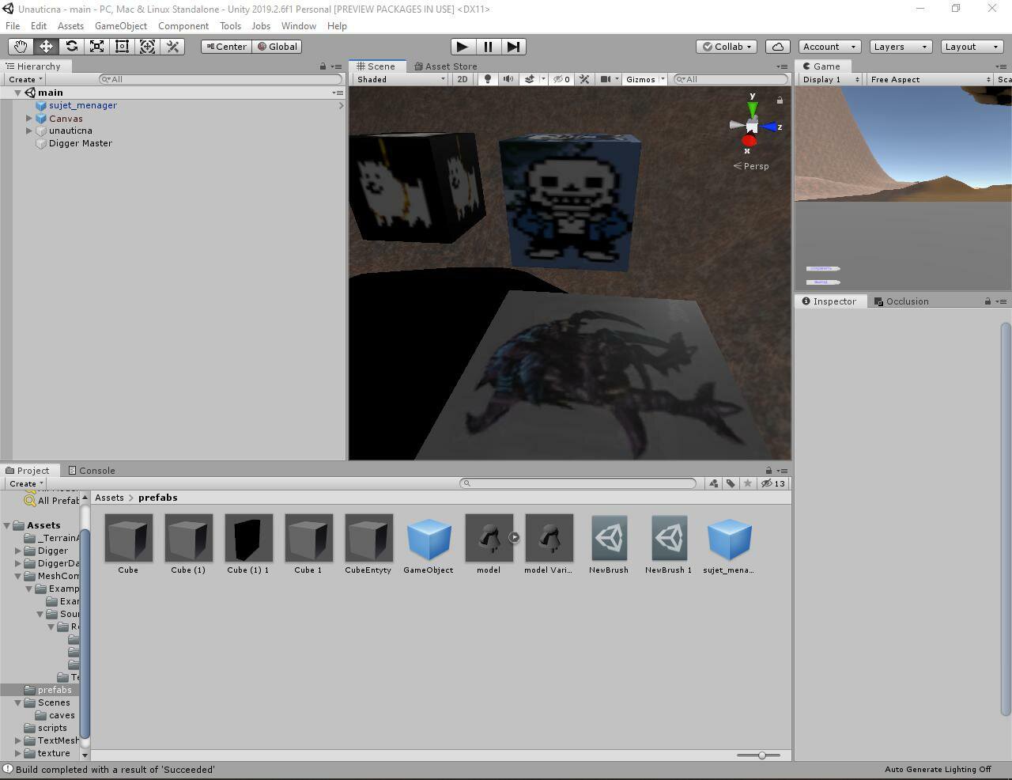Image resolution: width=1012 pixels, height=780 pixels.
Task: Open Window menu
Action: (299, 26)
